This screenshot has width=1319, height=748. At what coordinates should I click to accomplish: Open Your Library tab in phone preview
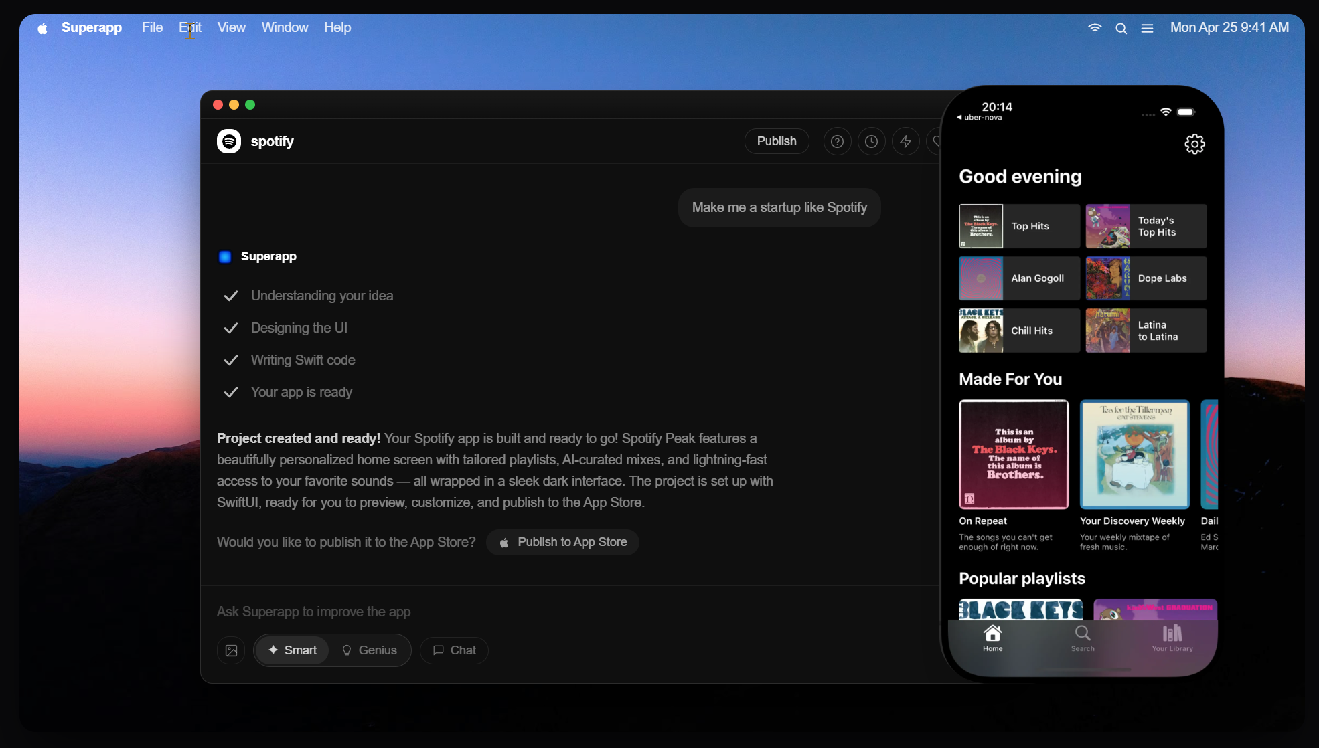coord(1172,638)
